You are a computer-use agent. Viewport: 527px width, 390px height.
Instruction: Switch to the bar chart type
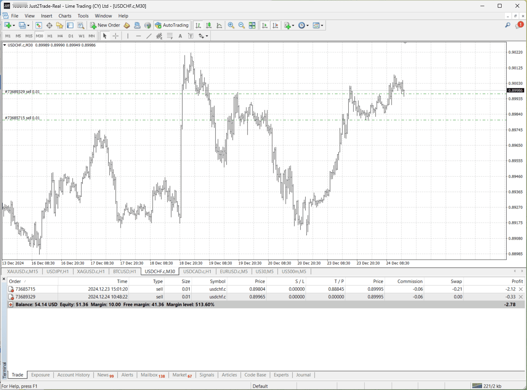tap(198, 25)
